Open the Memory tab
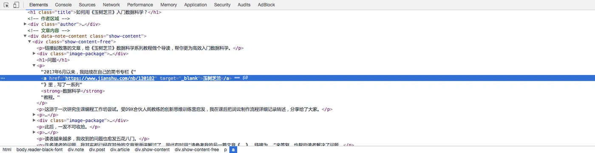 [x=169, y=5]
